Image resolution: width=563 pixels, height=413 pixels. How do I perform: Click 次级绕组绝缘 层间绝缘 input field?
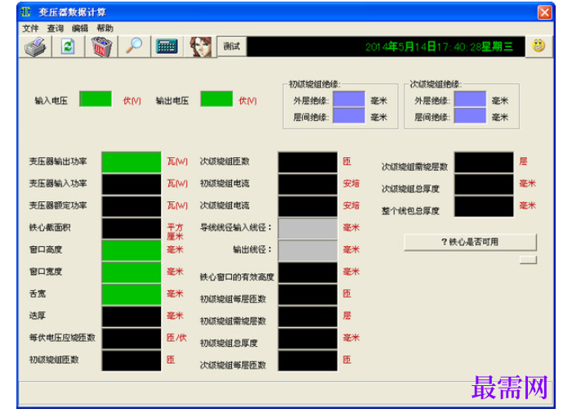pyautogui.click(x=470, y=116)
